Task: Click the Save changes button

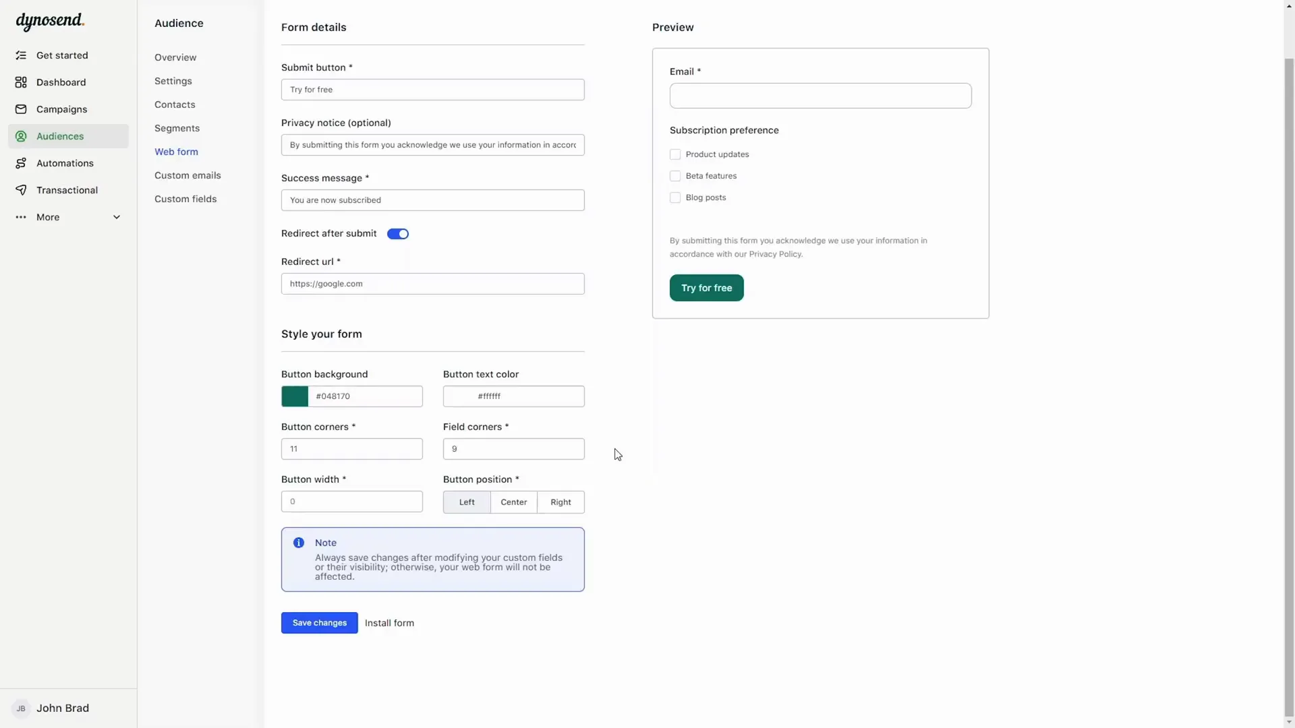Action: coord(319,622)
